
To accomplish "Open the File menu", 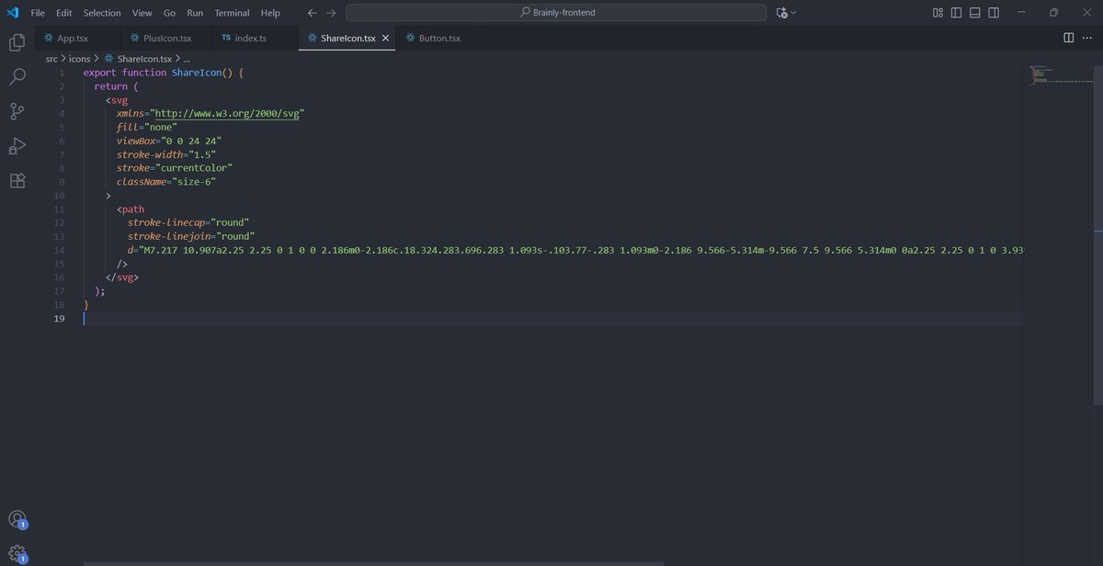I will point(38,13).
